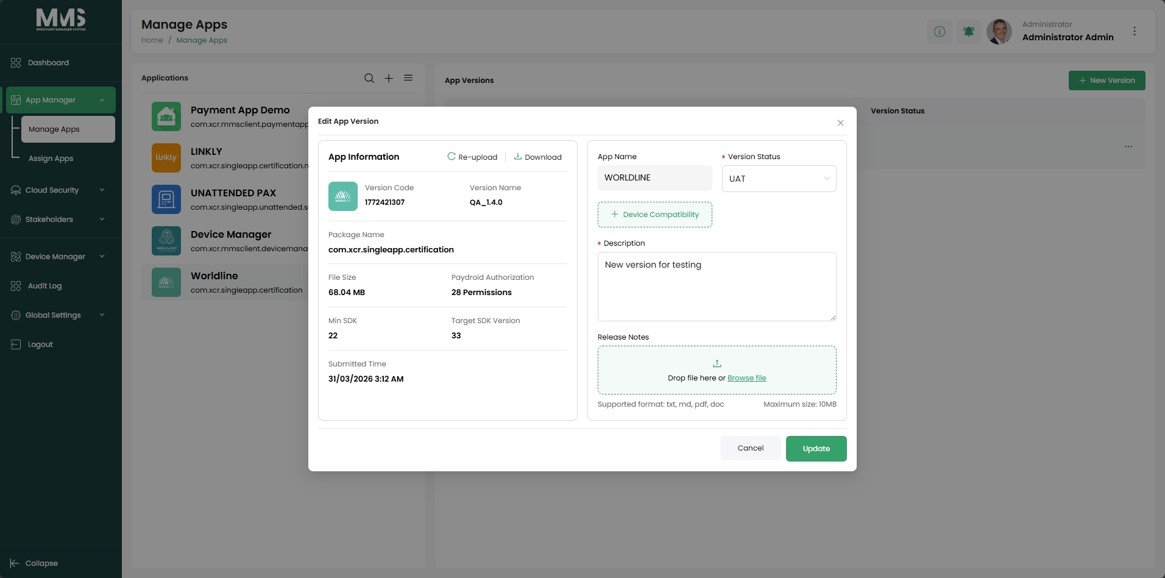This screenshot has width=1165, height=578.
Task: Click the version code 1772421307
Action: coord(384,202)
